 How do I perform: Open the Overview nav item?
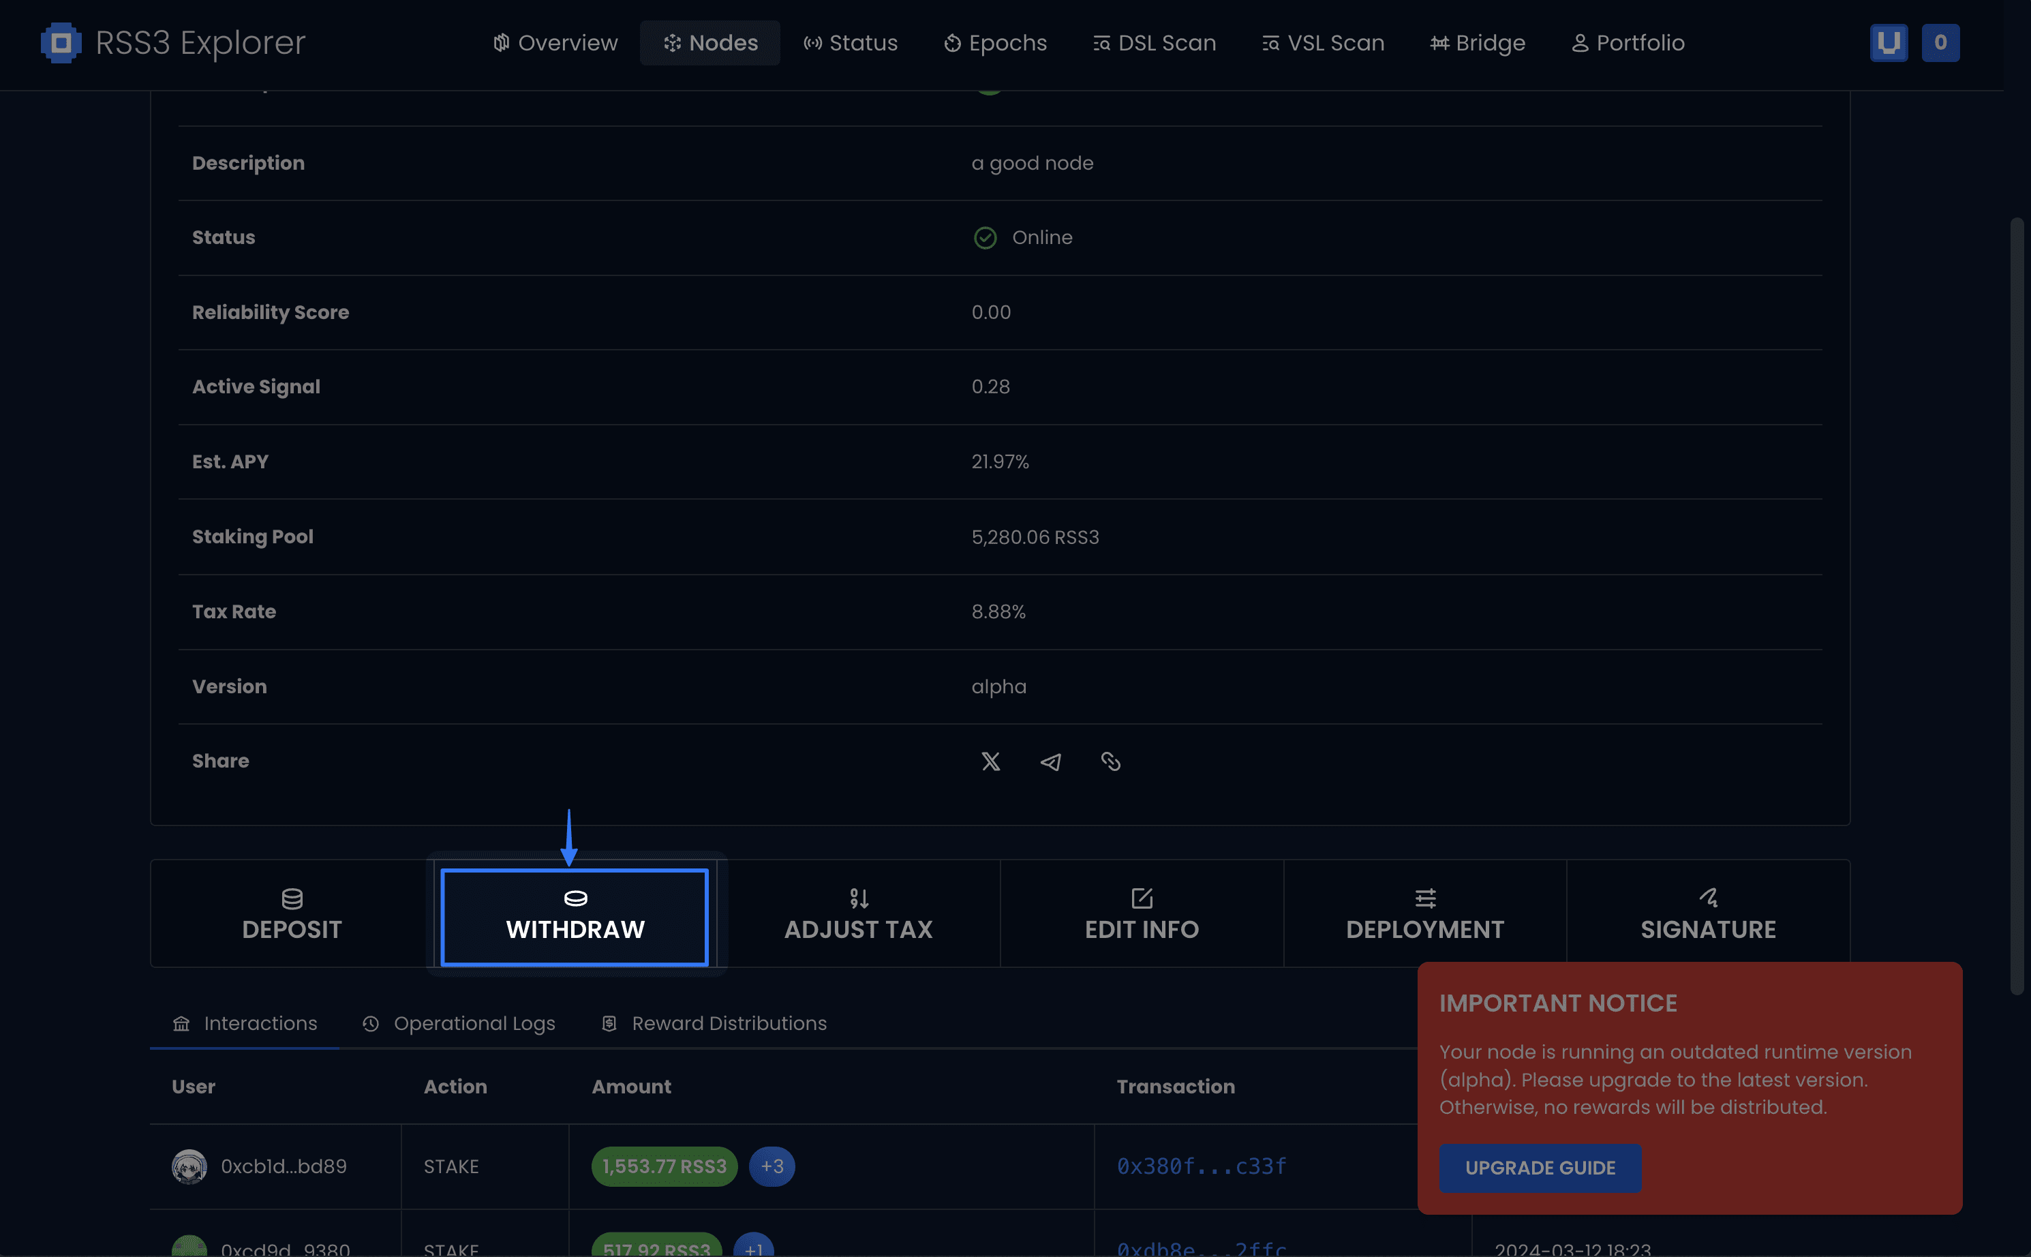pos(555,42)
